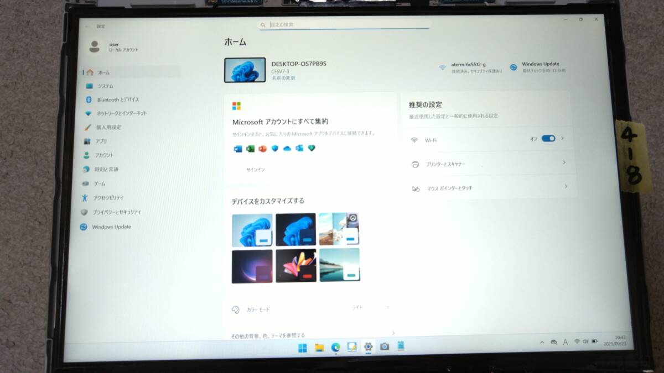
Task: Click the Settings gear on the taskbar
Action: [367, 347]
